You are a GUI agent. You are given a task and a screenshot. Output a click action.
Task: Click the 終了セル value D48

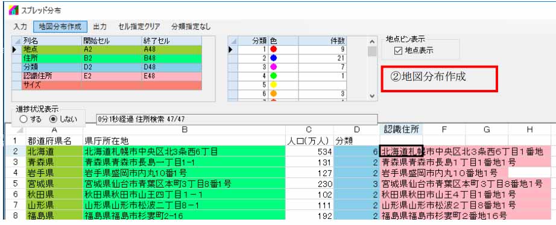click(x=172, y=67)
